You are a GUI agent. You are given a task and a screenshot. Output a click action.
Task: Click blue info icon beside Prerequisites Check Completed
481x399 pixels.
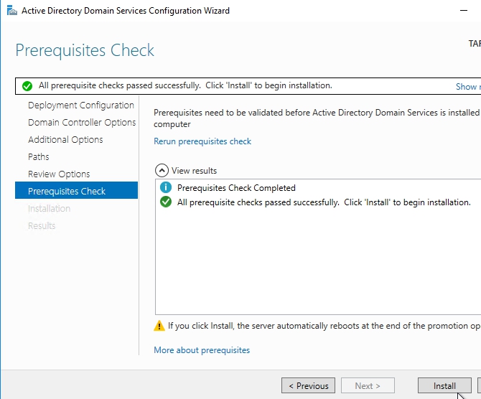165,188
